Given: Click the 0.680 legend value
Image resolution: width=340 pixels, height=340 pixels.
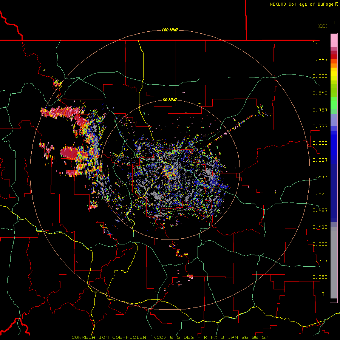Looking at the screenshot, I should [x=320, y=143].
